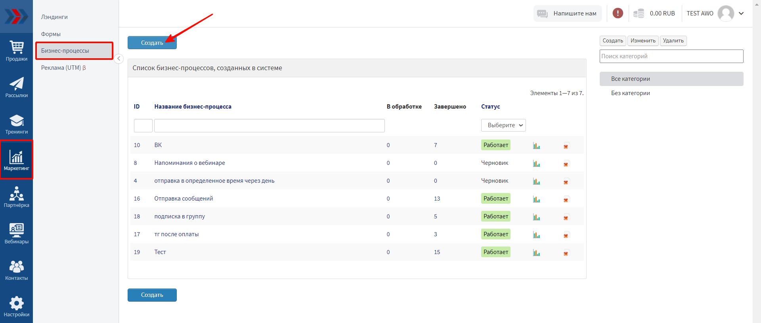Click the red alert notification icon
The width and height of the screenshot is (761, 323).
coord(618,13)
